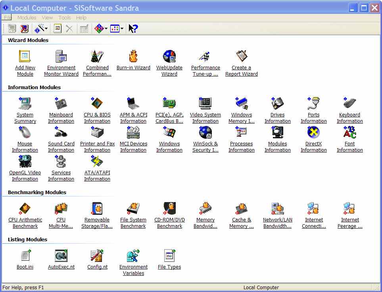This screenshot has height=292, width=382.
Task: Open the Tools menu
Action: point(65,17)
